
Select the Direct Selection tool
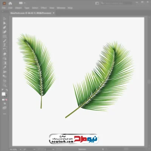pyautogui.click(x=5, y=23)
